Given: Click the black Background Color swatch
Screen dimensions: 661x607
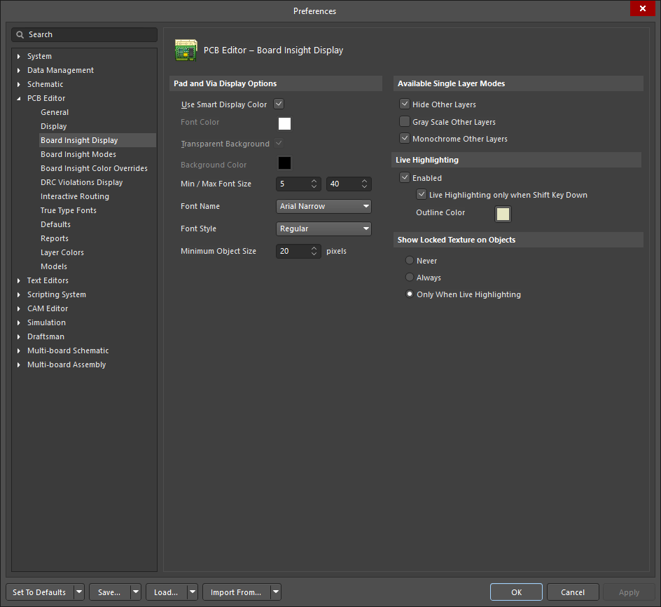Looking at the screenshot, I should point(284,163).
